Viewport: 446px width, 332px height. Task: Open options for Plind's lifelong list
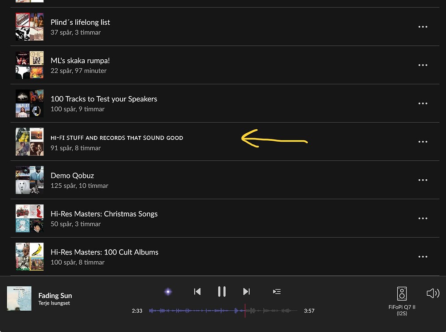point(423,27)
